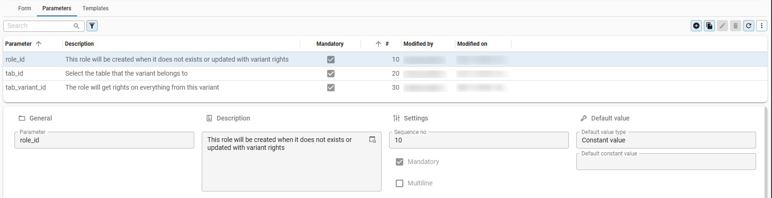This screenshot has width=772, height=198.
Task: Click the refresh icon in toolbar
Action: coord(749,26)
